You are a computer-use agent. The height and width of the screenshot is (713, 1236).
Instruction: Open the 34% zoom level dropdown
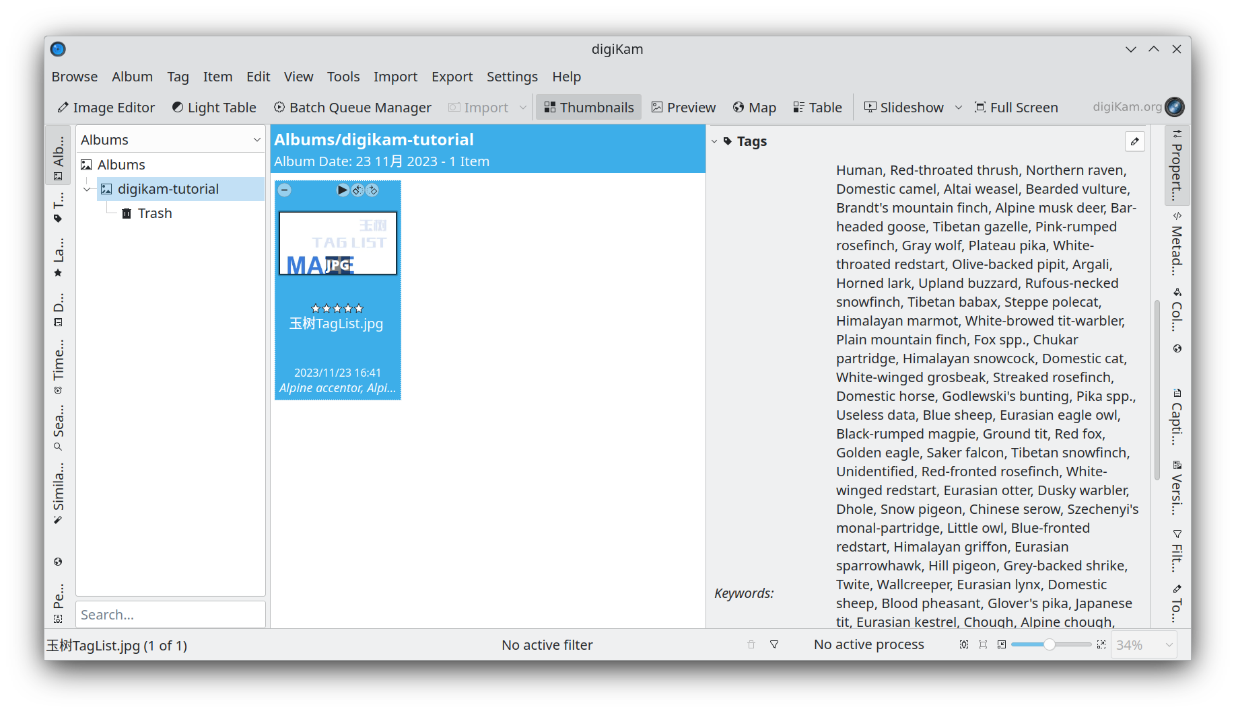[1169, 645]
